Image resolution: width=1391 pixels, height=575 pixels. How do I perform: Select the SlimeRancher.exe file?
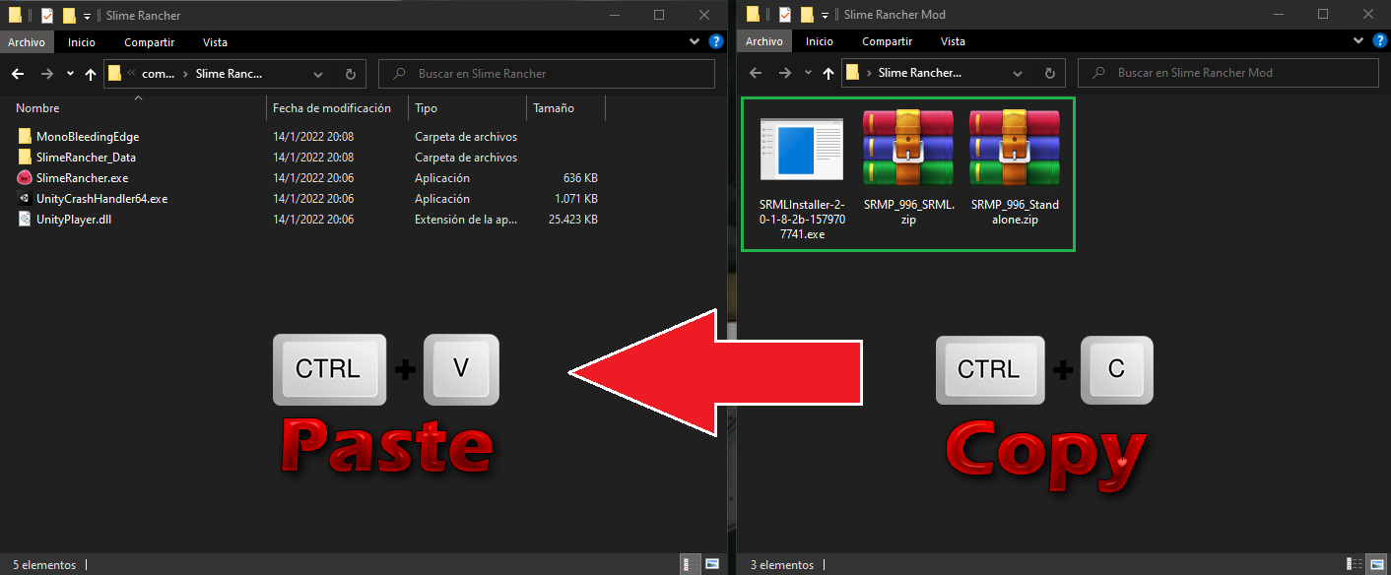point(82,178)
